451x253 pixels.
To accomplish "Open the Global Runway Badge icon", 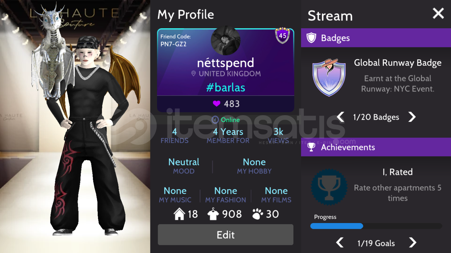I will [329, 78].
